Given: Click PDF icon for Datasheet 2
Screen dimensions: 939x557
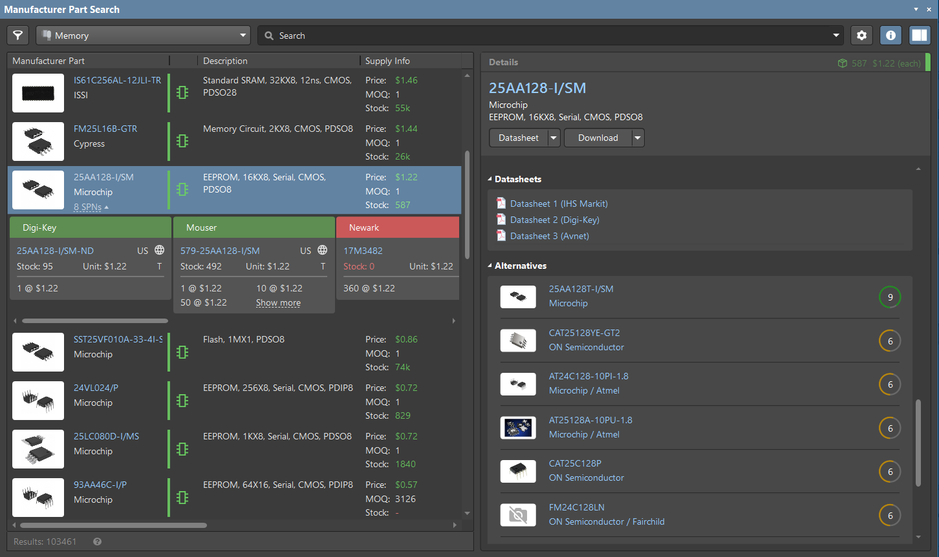Looking at the screenshot, I should [x=501, y=219].
